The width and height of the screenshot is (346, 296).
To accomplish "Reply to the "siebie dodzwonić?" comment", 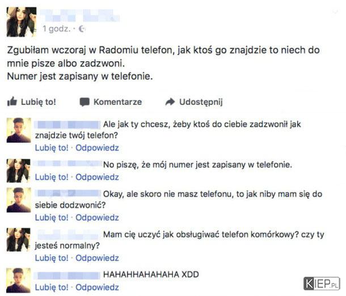I will (x=97, y=218).
